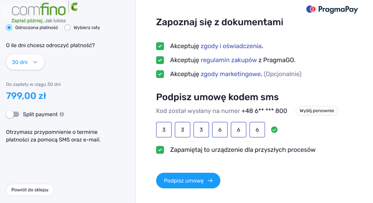Uncheck the marketing consents checkbox
The height and width of the screenshot is (203, 373).
(160, 74)
